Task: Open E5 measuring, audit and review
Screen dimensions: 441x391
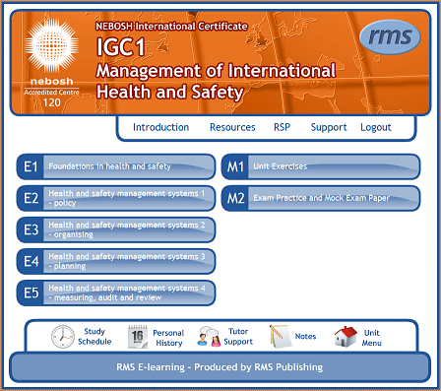Action: [x=116, y=293]
